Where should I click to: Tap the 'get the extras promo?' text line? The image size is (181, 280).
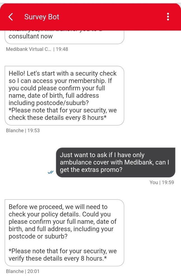coord(91,170)
